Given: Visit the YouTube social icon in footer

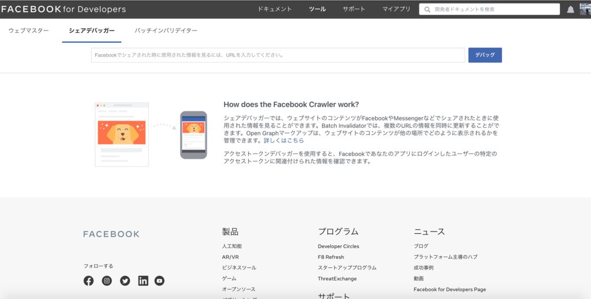Looking at the screenshot, I should click(x=159, y=281).
